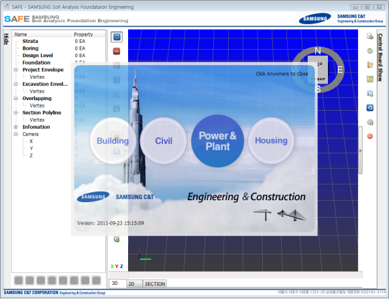Screen dimensions: 389x299
Task: Select the Housing circle on the splash screen
Action: [271, 140]
